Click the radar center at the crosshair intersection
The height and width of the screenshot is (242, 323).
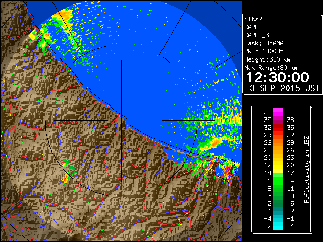coord(122,120)
